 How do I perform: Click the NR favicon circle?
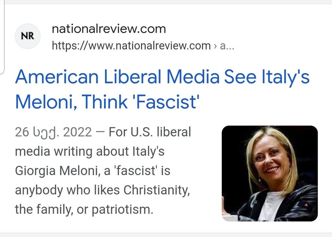(x=28, y=36)
